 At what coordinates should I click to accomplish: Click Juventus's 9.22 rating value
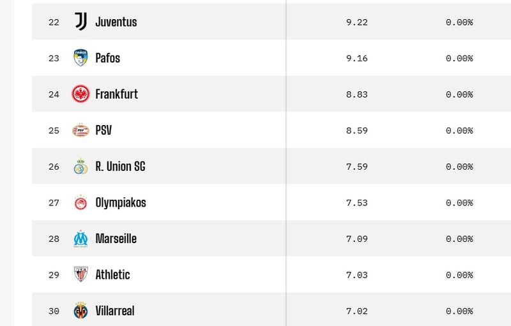click(356, 22)
